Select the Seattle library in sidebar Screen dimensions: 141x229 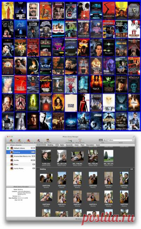pyautogui.click(x=21, y=160)
